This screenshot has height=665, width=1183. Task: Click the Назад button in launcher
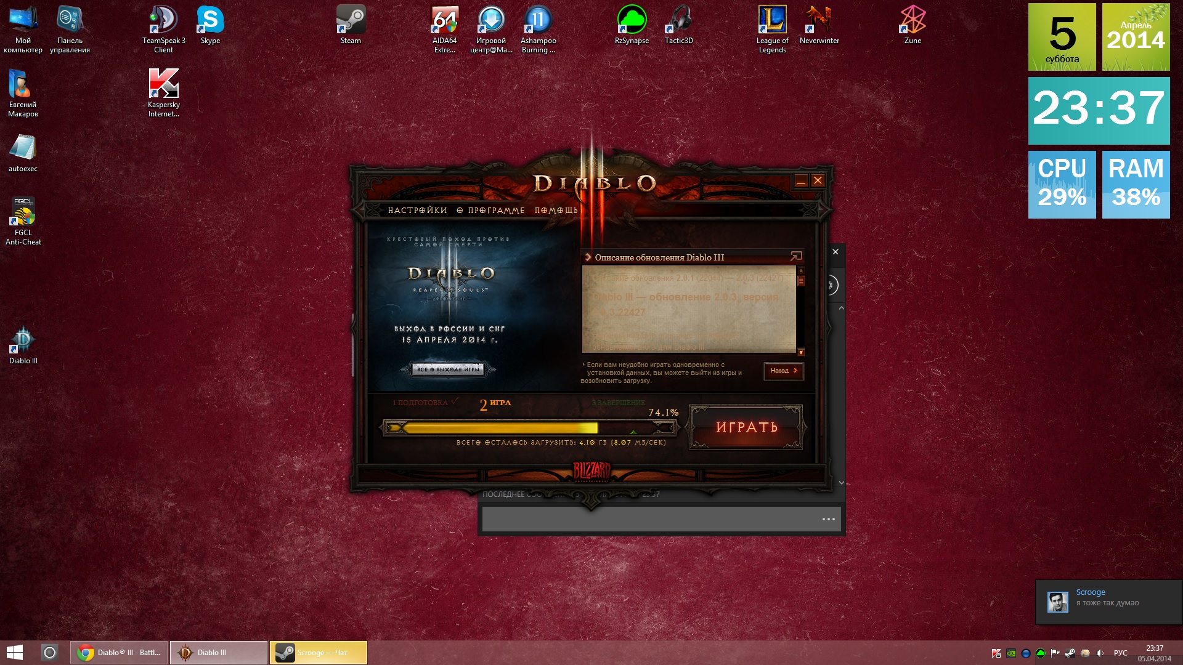pos(784,371)
